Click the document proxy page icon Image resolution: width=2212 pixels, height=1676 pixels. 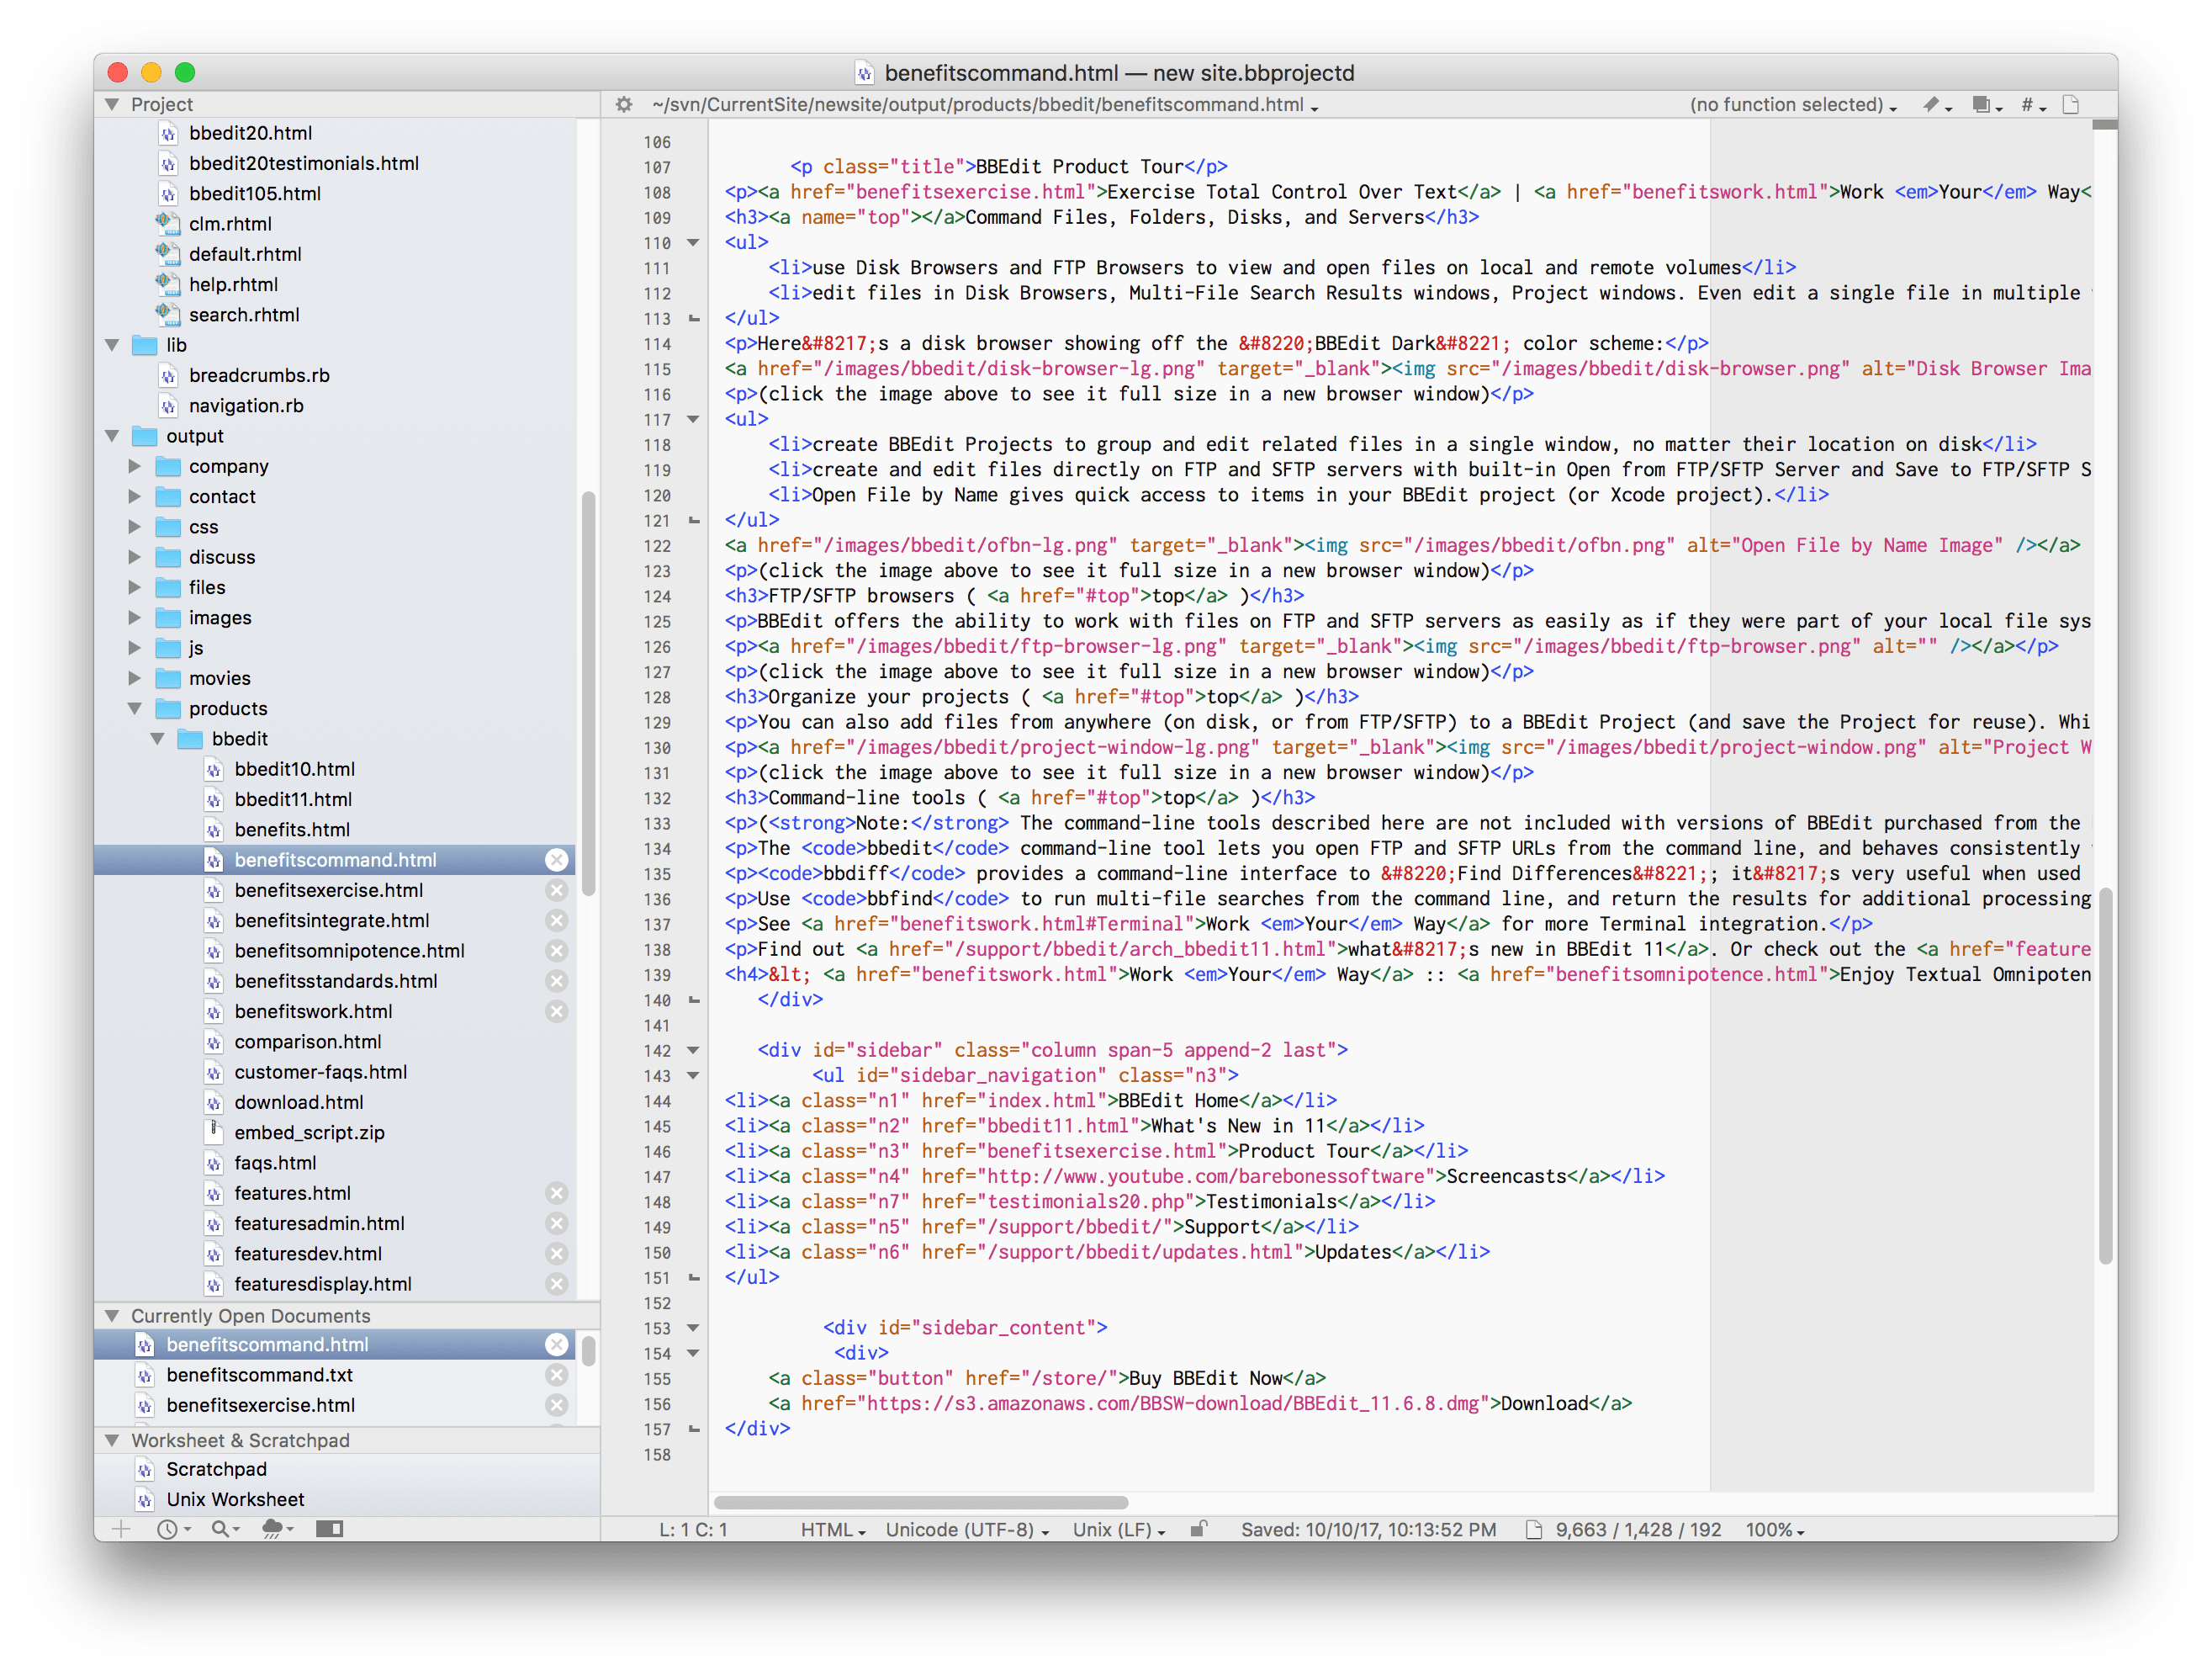(2071, 105)
